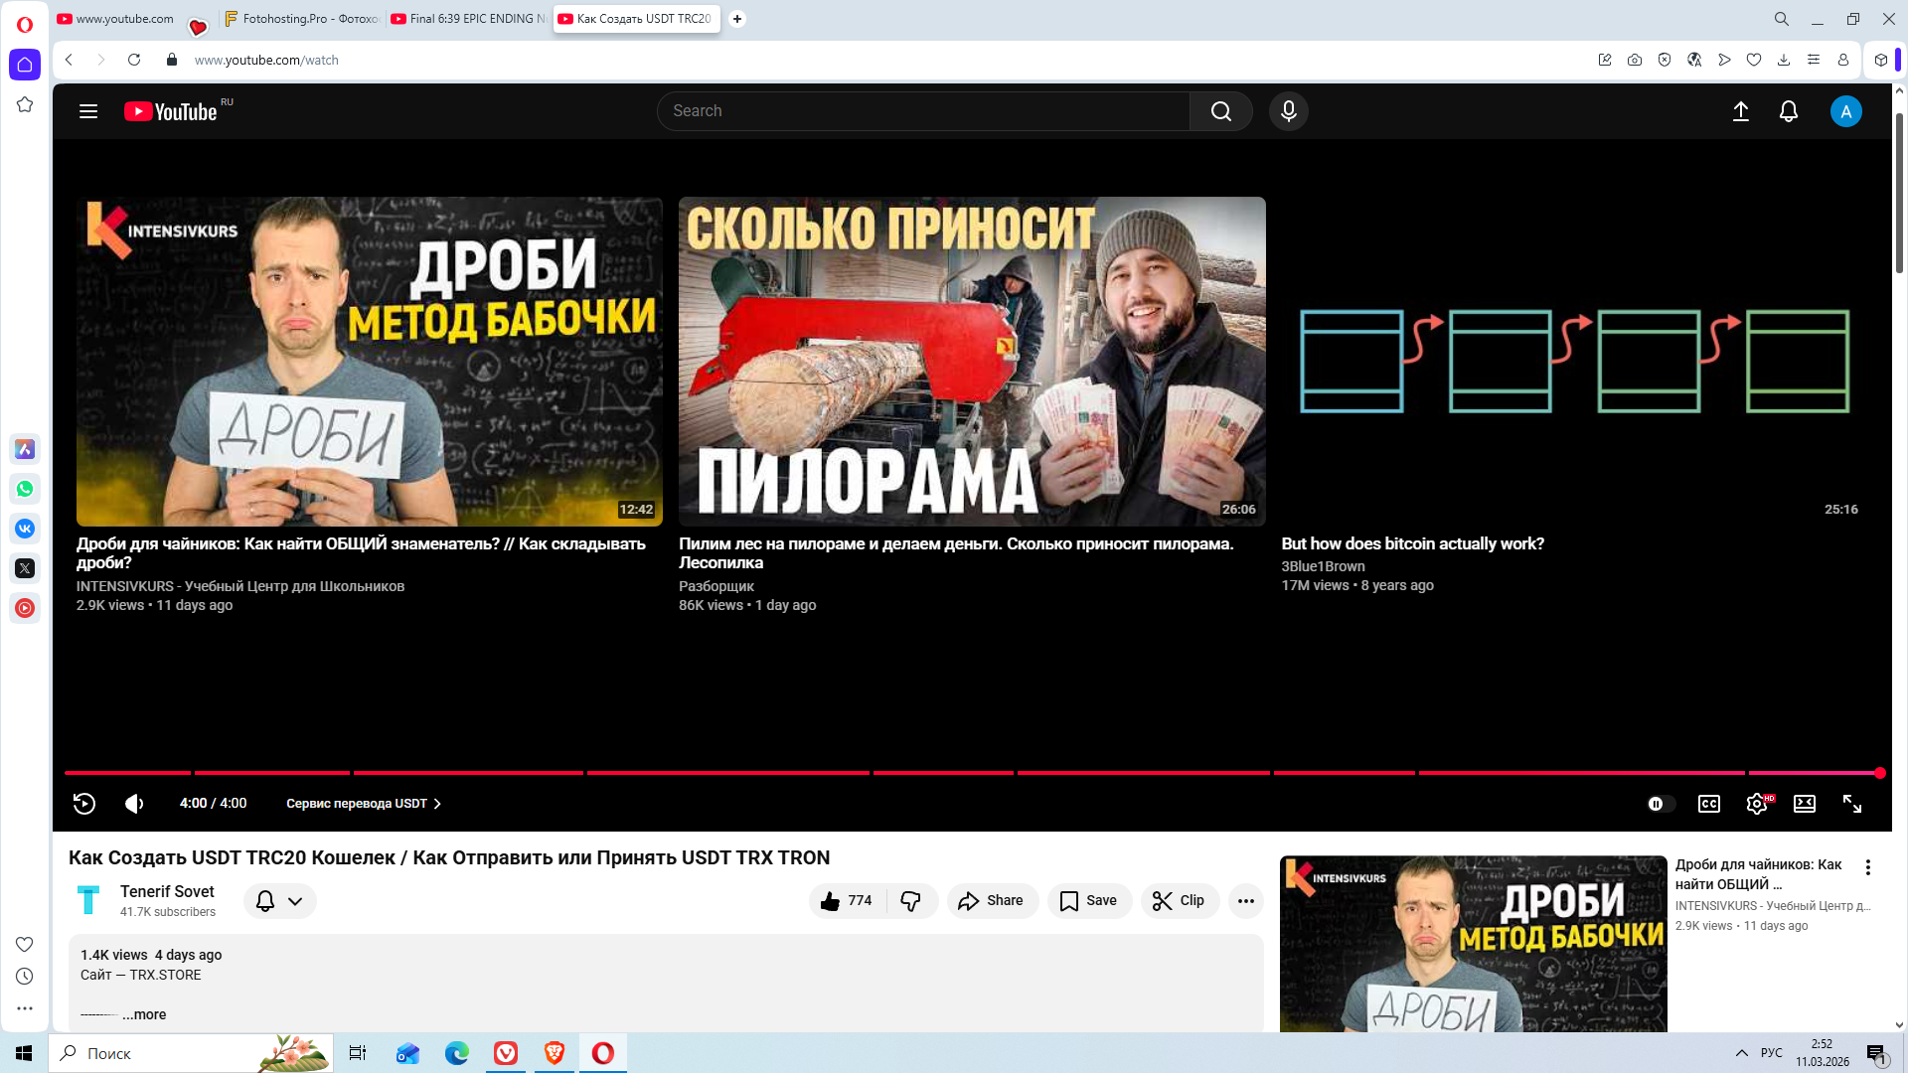Exit fullscreen with the collapse icon
Screen dimensions: 1908x1073
click(x=1851, y=804)
